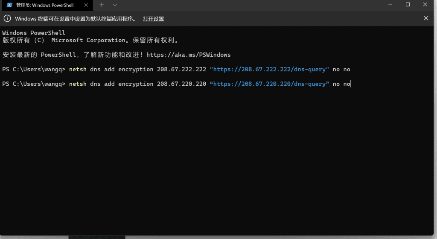The width and height of the screenshot is (437, 239).
Task: Expand the new tab profile dropdown chevron
Action: pyautogui.click(x=114, y=5)
